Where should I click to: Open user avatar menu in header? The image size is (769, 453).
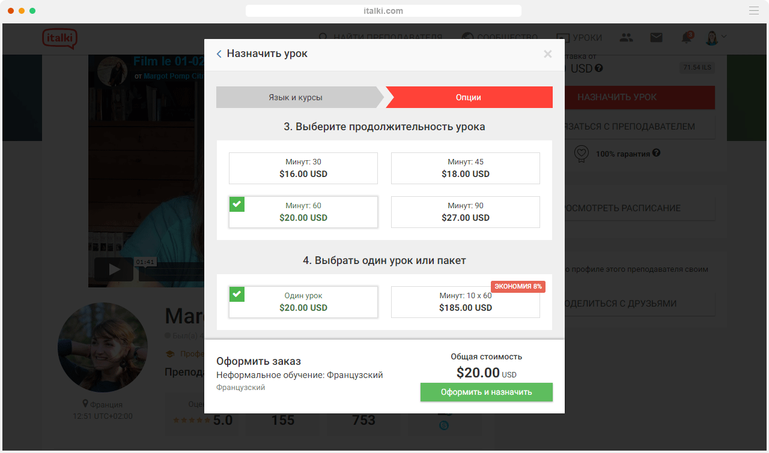716,37
